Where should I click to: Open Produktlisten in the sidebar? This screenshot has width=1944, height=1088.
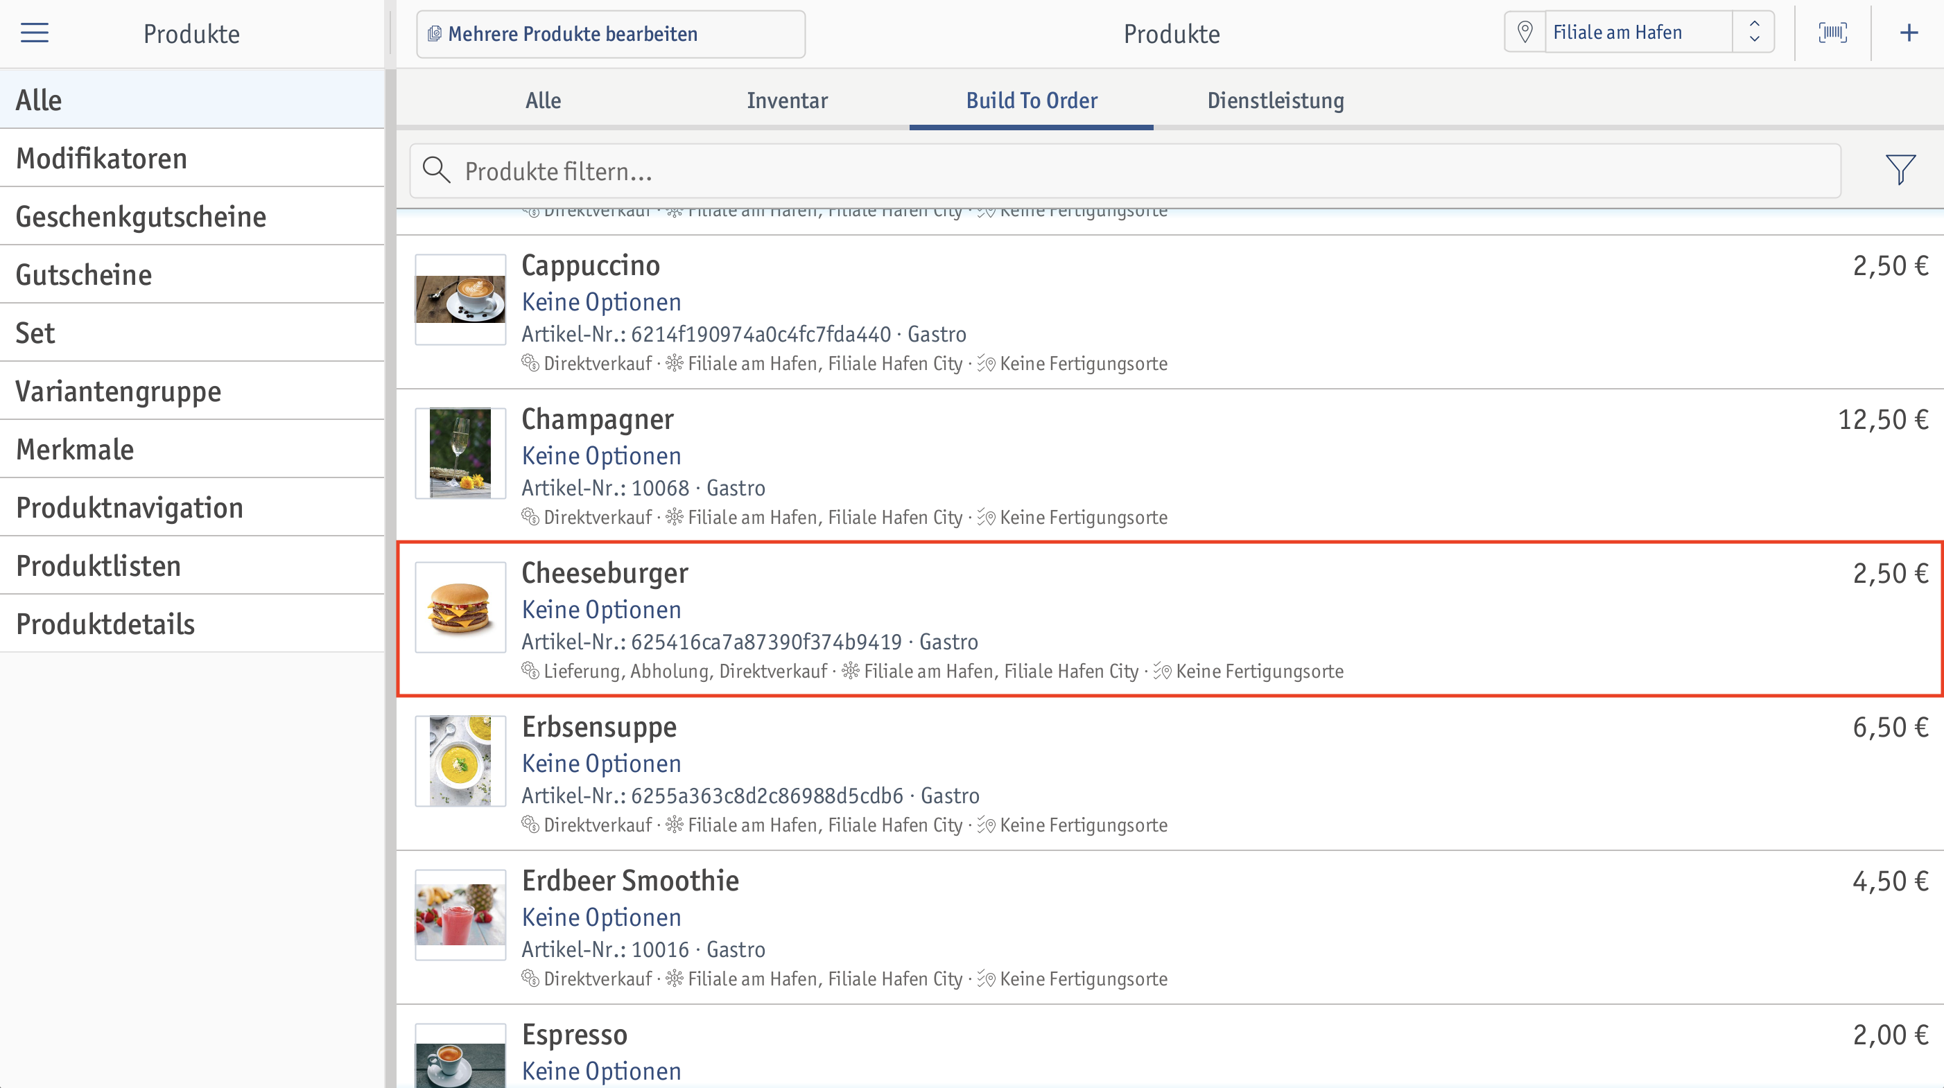tap(191, 565)
